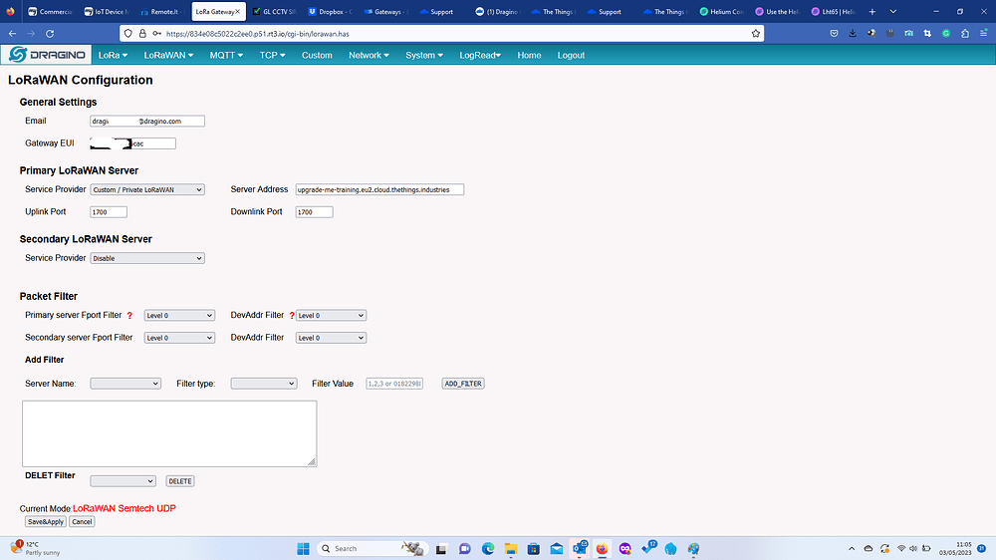Open the System menu in navbar
Image resolution: width=996 pixels, height=560 pixels.
pyautogui.click(x=424, y=55)
